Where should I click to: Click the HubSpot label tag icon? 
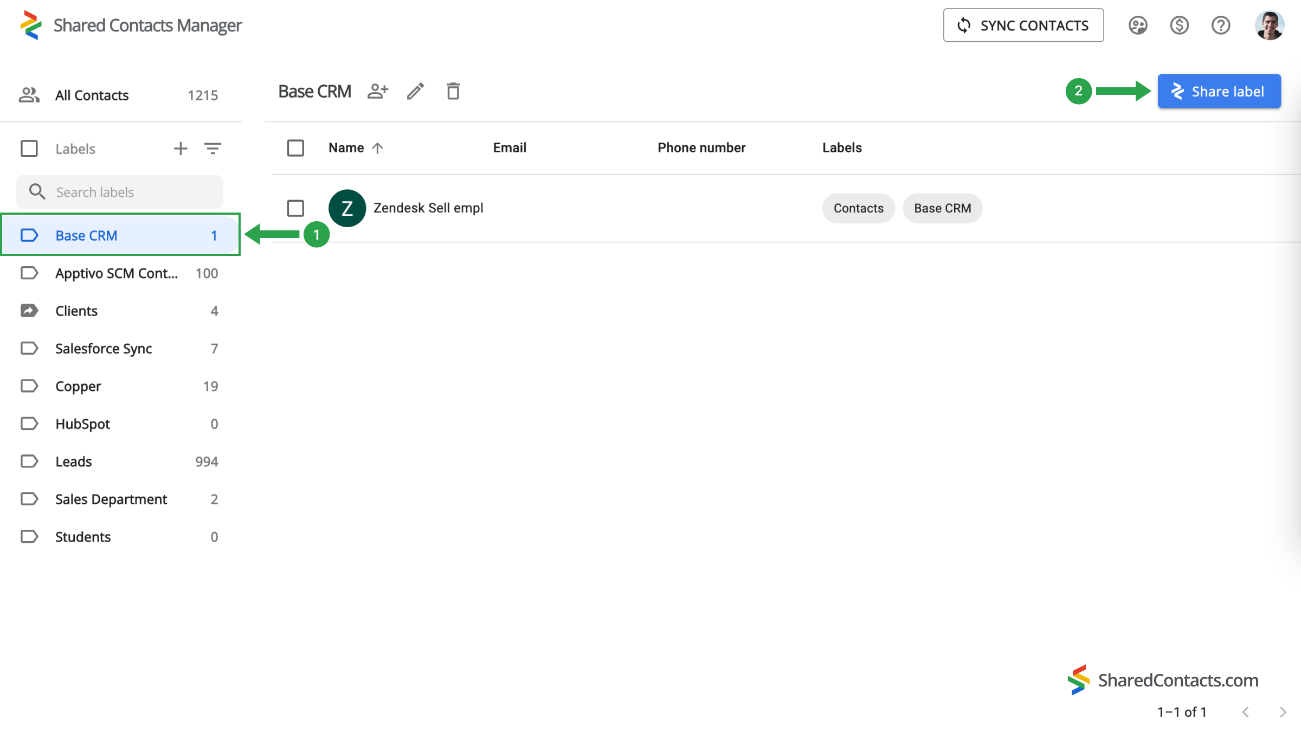pos(29,423)
